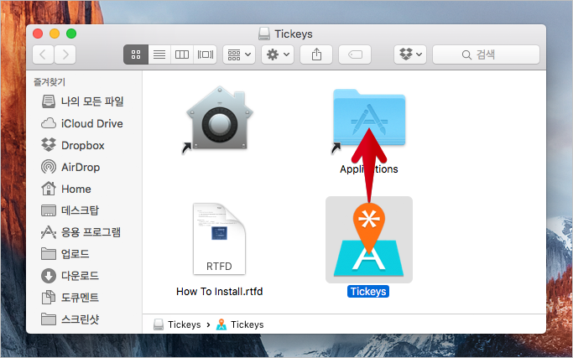
Task: Click the Share toolbar button
Action: click(x=316, y=54)
